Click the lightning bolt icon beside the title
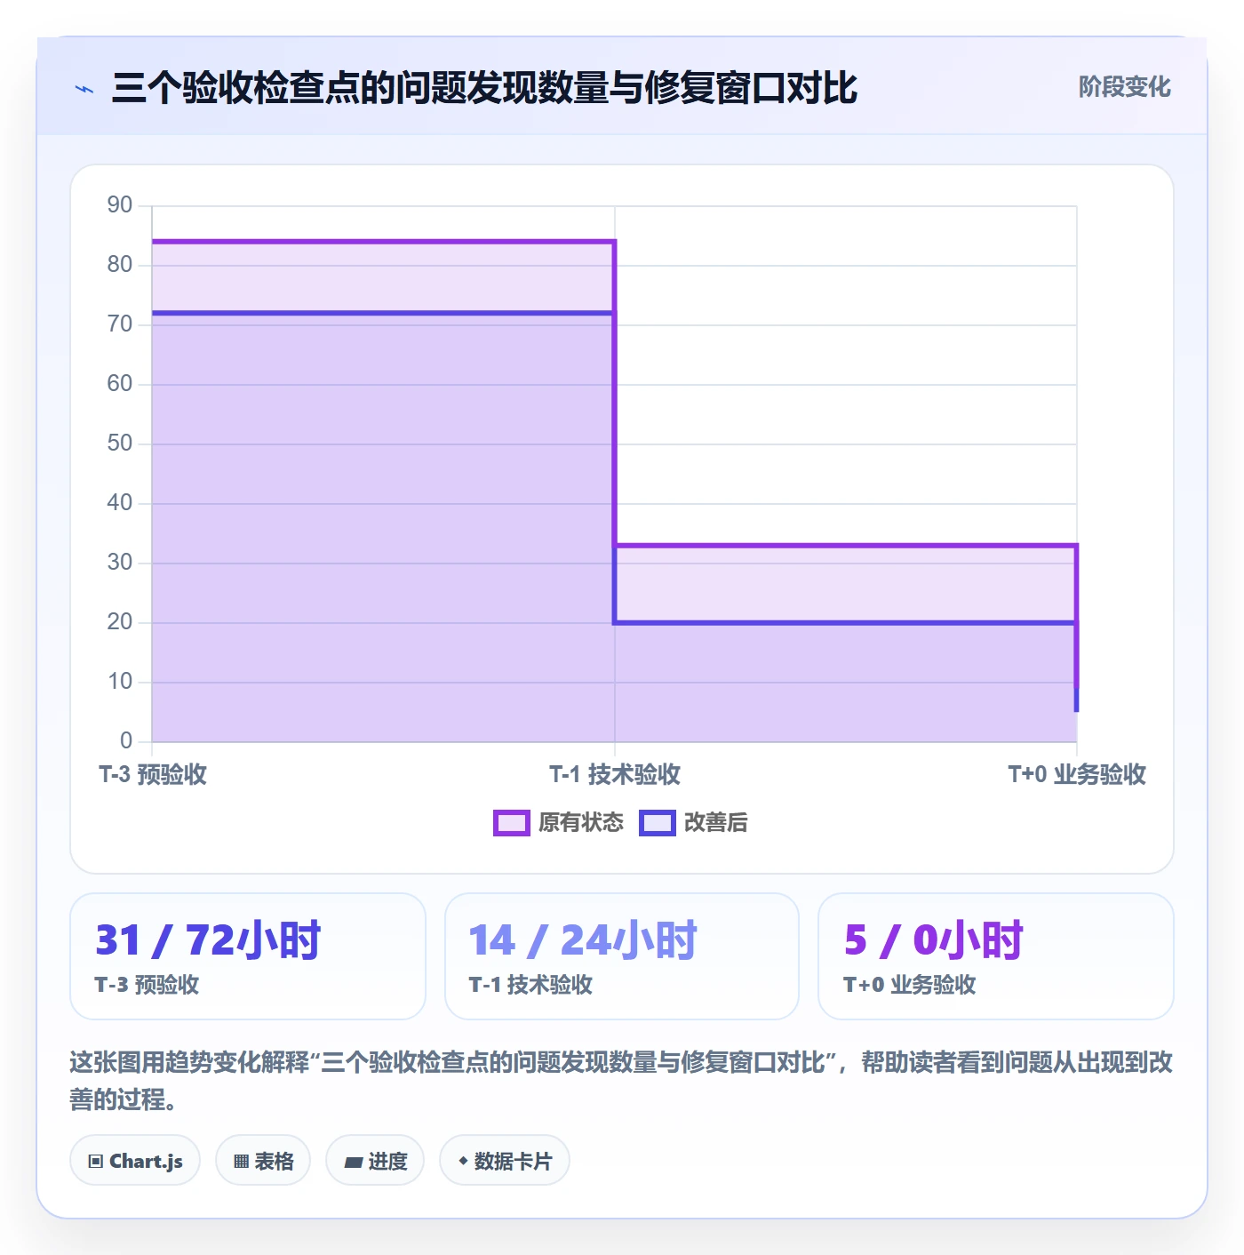Viewport: 1244px width, 1255px height. 84,89
